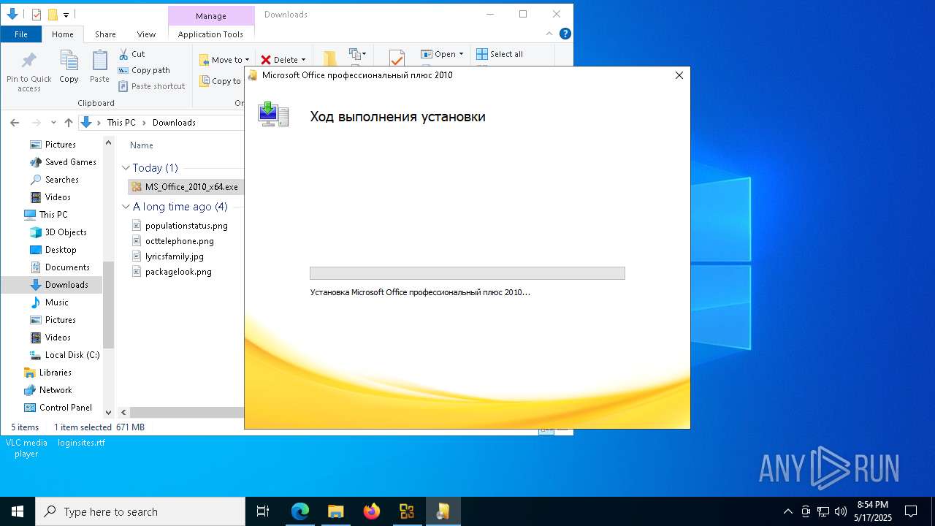Image resolution: width=935 pixels, height=526 pixels.
Task: Open Customize Quick Access Toolbar dropdown
Action: (x=66, y=15)
